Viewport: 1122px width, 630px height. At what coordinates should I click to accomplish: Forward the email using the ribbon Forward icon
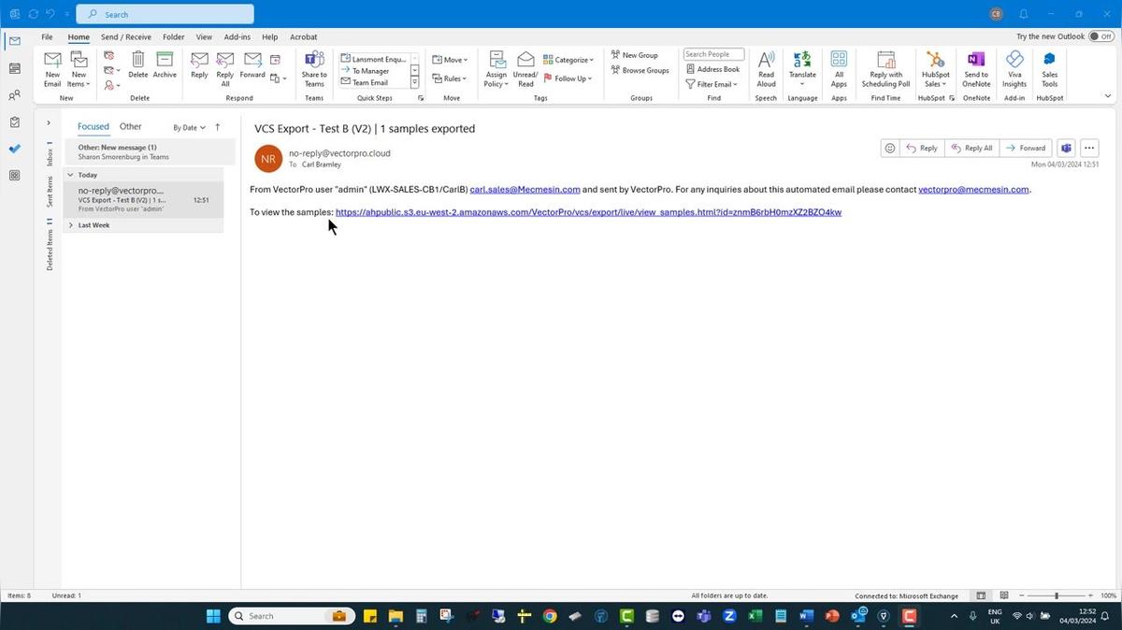tap(252, 64)
